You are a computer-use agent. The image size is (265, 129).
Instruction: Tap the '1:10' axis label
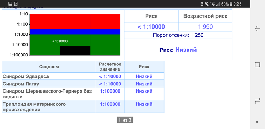pos(23,14)
